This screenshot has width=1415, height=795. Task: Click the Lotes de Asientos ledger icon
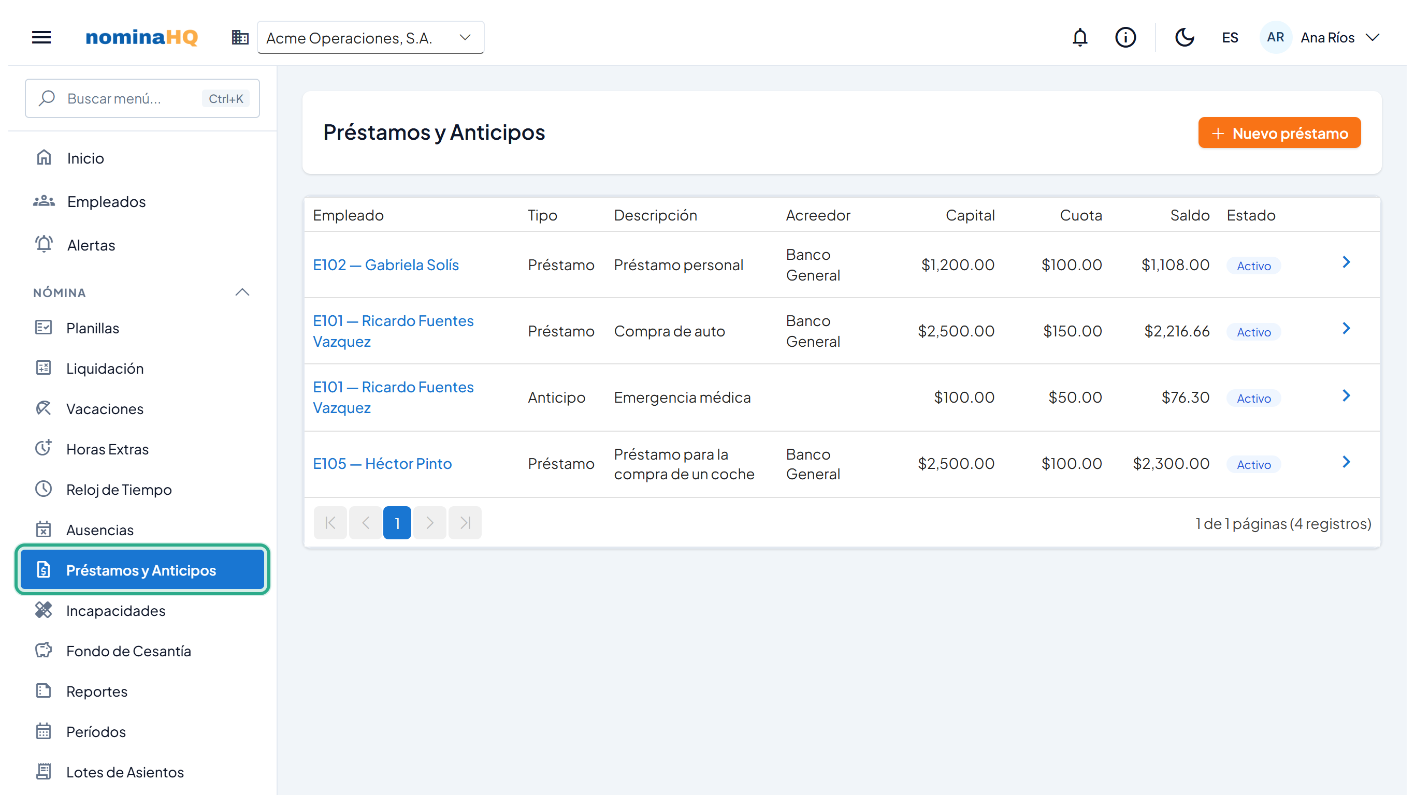(44, 772)
